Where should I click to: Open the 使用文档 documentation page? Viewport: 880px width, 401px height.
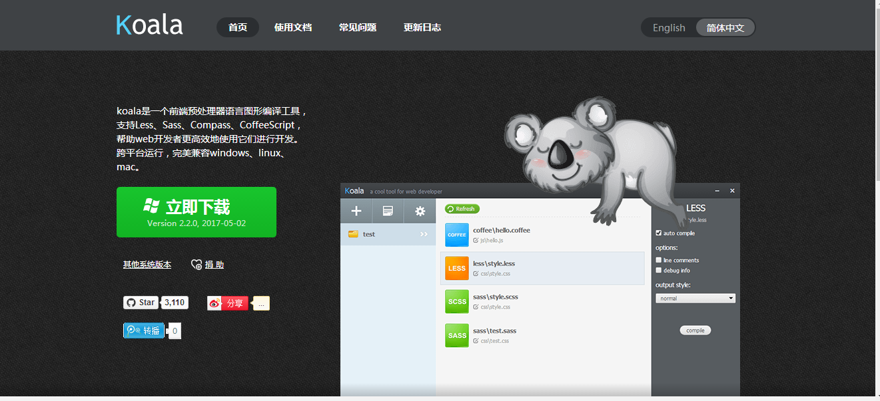[293, 27]
